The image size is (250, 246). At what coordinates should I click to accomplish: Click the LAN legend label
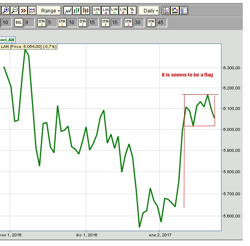pyautogui.click(x=8, y=40)
